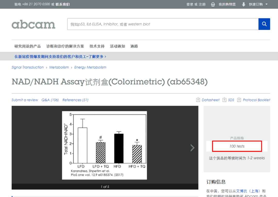
Task: Open the SDS link
Action: click(231, 100)
